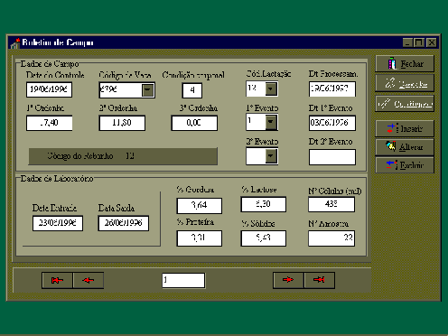Go to last record arrow

(319, 280)
